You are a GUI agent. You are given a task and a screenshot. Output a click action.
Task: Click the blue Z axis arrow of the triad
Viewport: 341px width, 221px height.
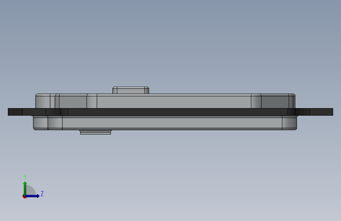pos(33,196)
